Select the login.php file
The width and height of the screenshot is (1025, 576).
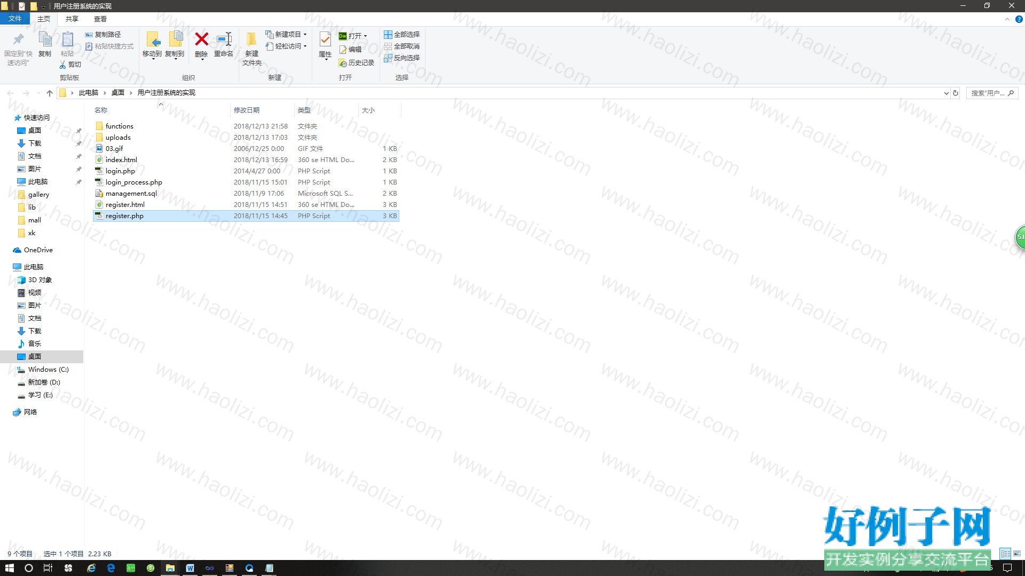[x=246, y=171]
